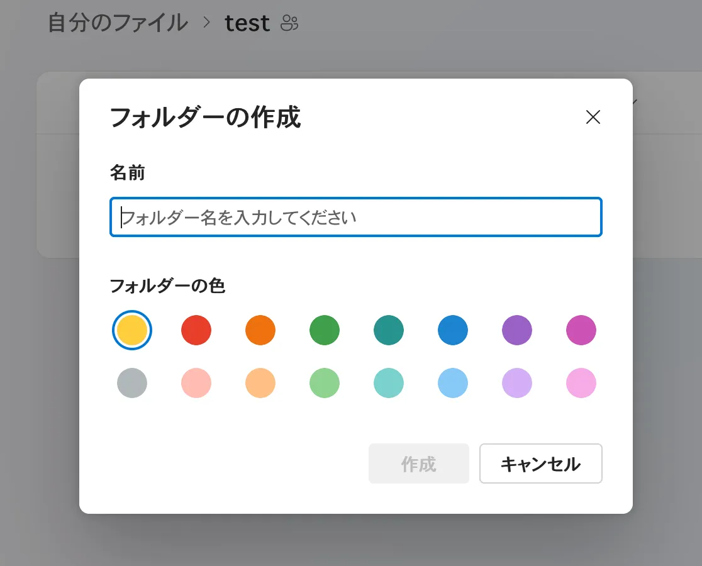Close the folder creation dialog with X
702x566 pixels.
593,117
